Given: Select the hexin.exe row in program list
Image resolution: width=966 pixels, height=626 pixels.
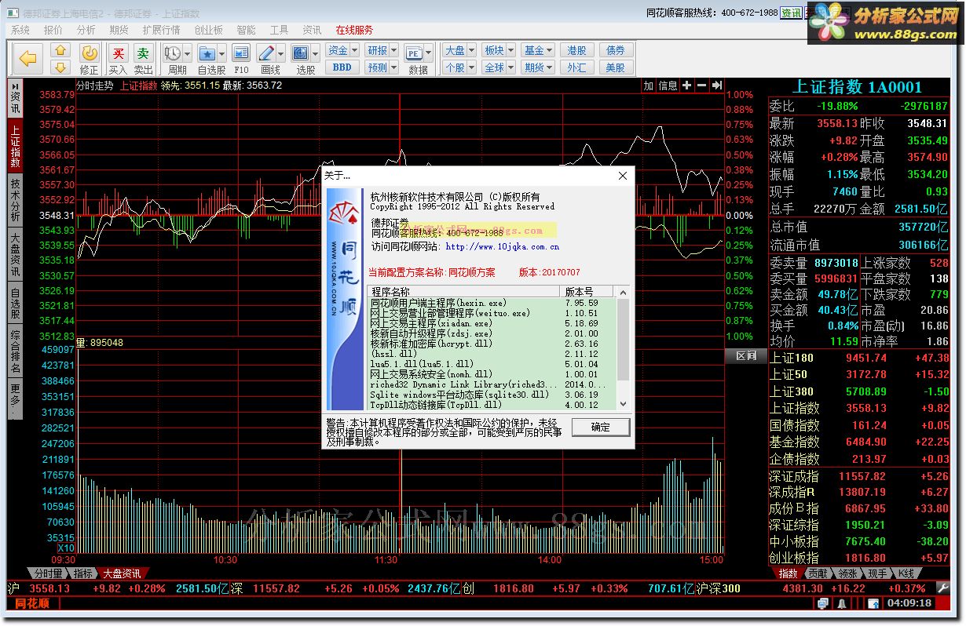Looking at the screenshot, I should pos(492,303).
